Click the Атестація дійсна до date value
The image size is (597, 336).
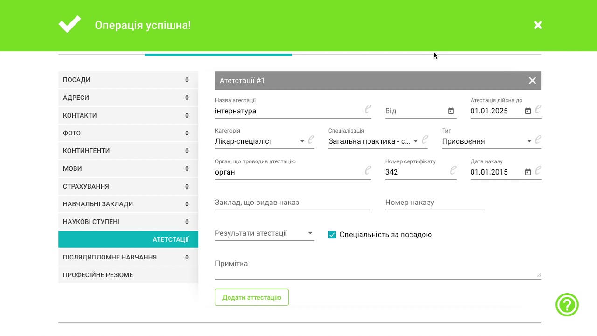click(x=489, y=111)
